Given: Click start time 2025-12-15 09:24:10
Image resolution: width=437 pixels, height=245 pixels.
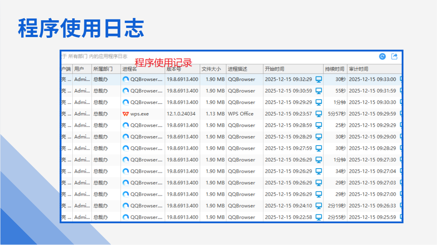Looking at the screenshot, I should coord(288,206).
